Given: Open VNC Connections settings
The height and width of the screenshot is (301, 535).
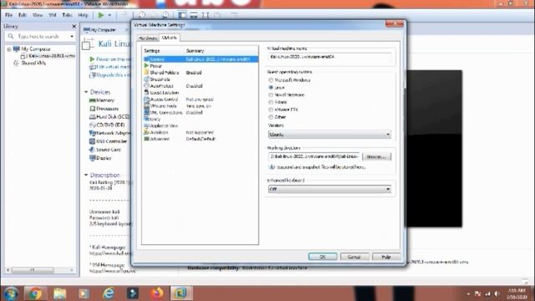Looking at the screenshot, I should 201,112.
